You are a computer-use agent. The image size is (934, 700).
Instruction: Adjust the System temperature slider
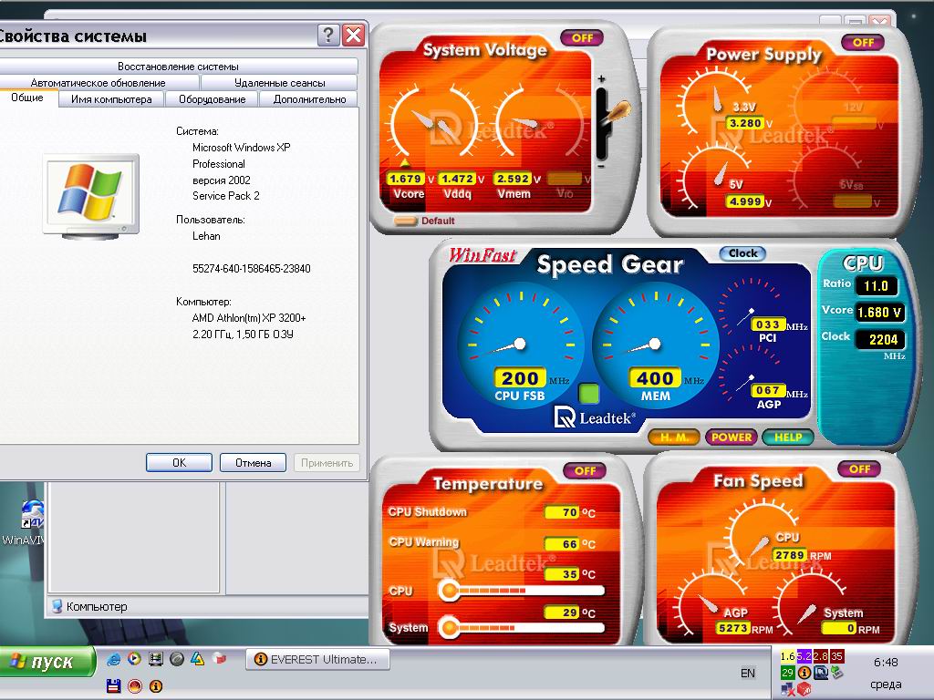coord(521,627)
